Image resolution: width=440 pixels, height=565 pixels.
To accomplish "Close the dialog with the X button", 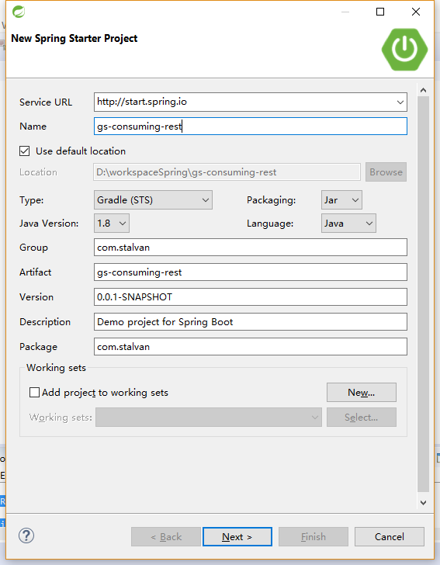I will pos(416,12).
